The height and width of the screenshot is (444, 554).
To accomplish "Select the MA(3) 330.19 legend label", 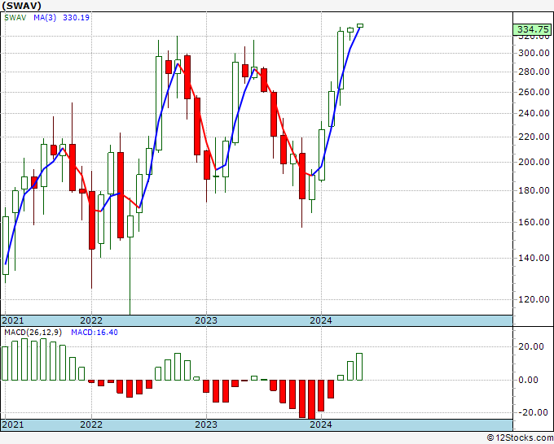I will [61, 18].
